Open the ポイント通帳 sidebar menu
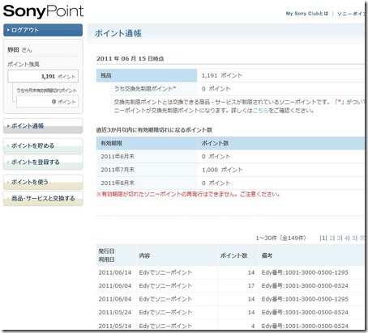368x333 pixels. tap(43, 126)
